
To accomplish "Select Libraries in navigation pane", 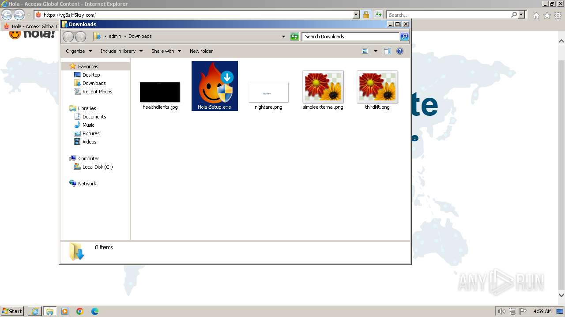I will pyautogui.click(x=87, y=108).
